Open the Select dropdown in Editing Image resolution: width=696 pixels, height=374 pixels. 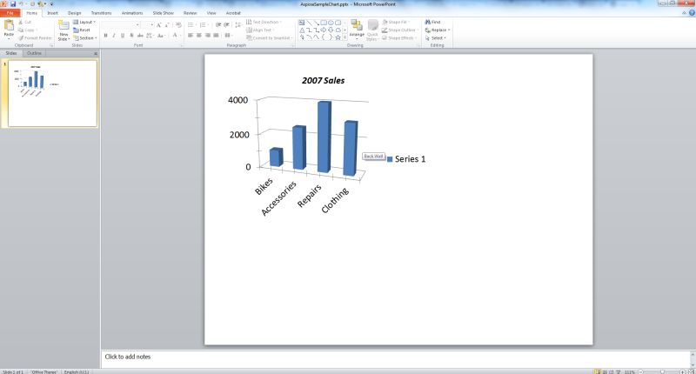[436, 38]
